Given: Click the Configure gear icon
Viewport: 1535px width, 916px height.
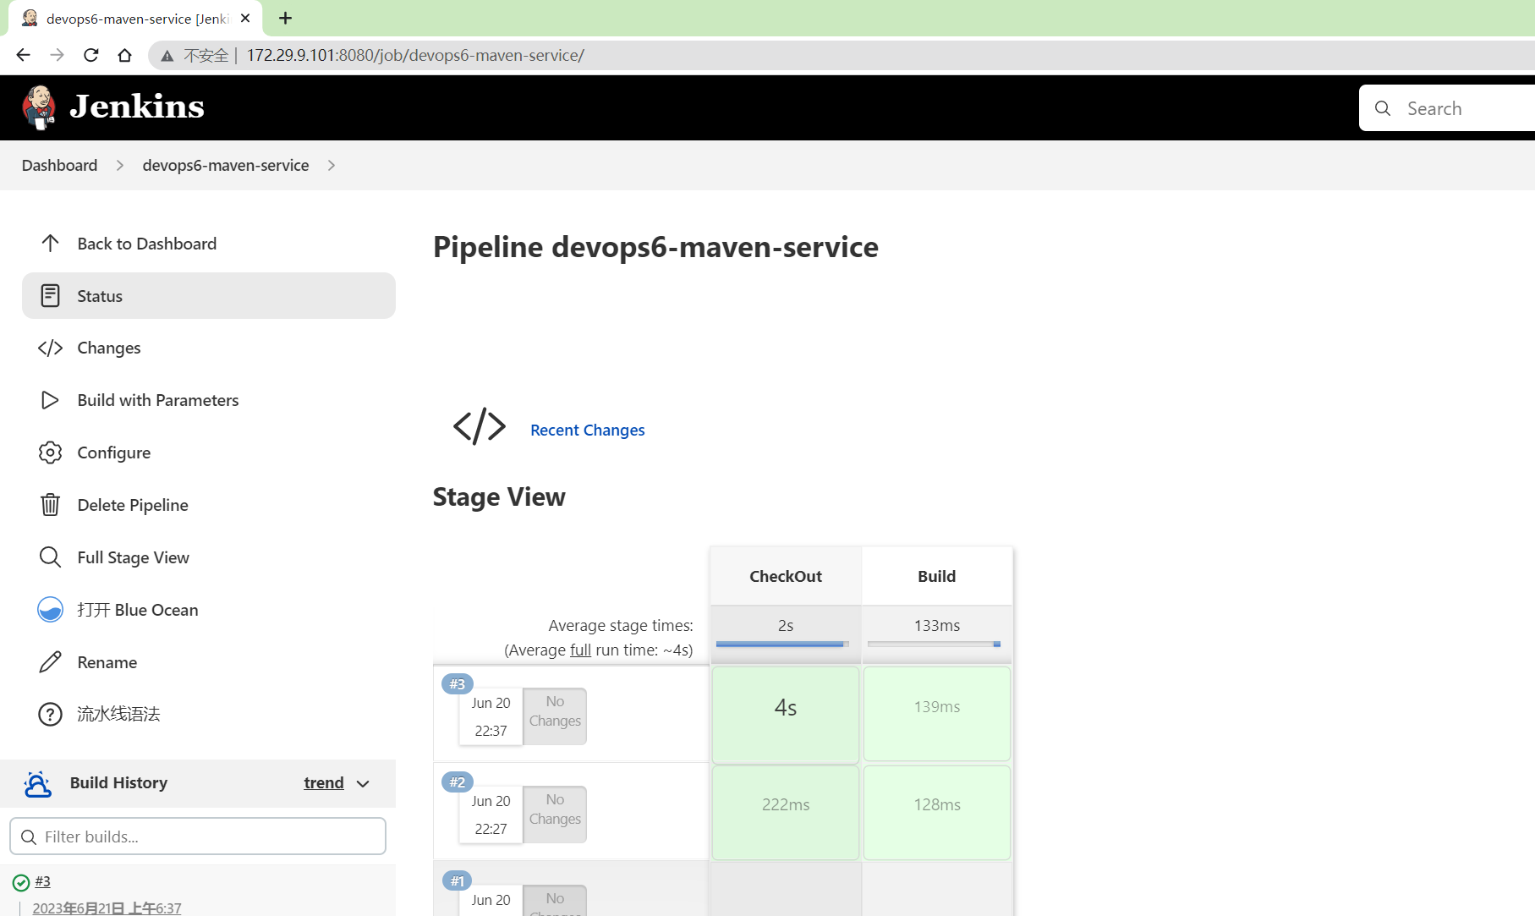Looking at the screenshot, I should [x=50, y=453].
